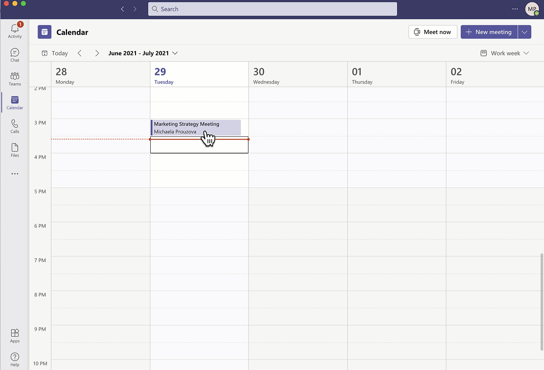Open the Help question mark icon

15,359
